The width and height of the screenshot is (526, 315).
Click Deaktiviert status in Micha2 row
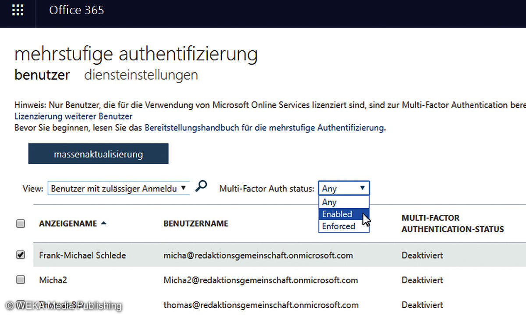[x=422, y=280]
